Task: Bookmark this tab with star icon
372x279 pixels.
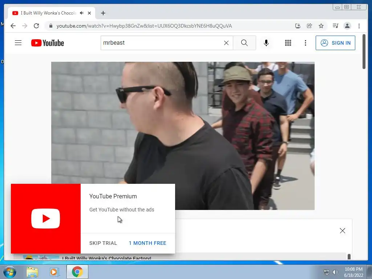Action: click(x=321, y=26)
